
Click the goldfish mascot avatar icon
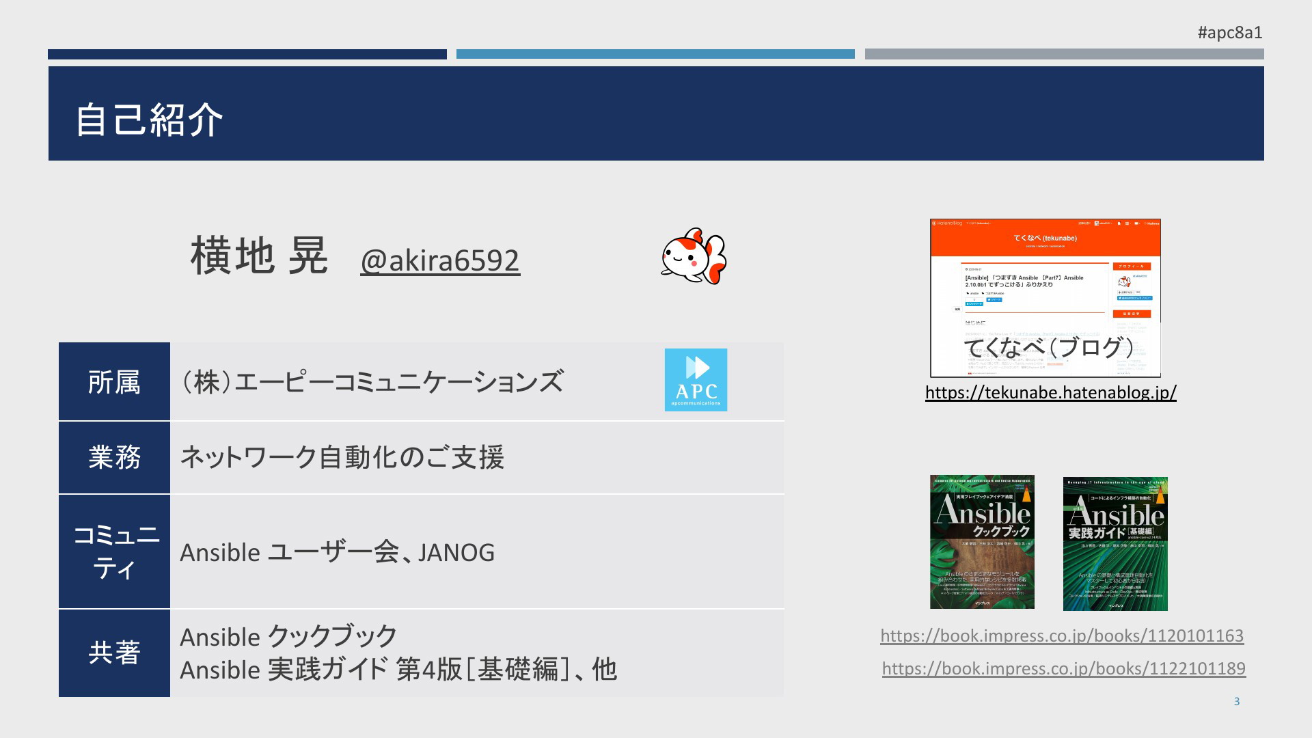(x=694, y=256)
